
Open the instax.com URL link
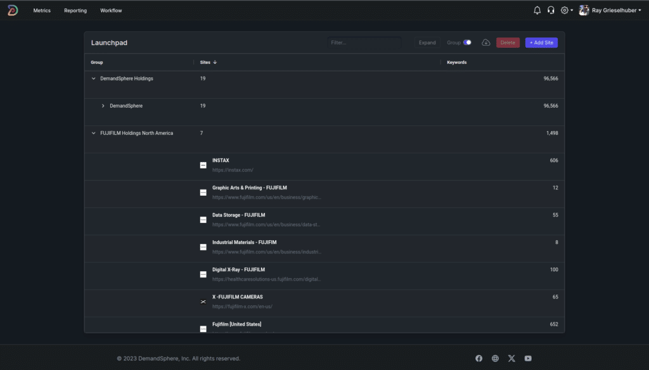tap(233, 170)
